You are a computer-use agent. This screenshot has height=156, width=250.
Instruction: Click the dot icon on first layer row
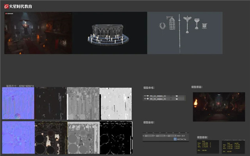[x=148, y=96]
